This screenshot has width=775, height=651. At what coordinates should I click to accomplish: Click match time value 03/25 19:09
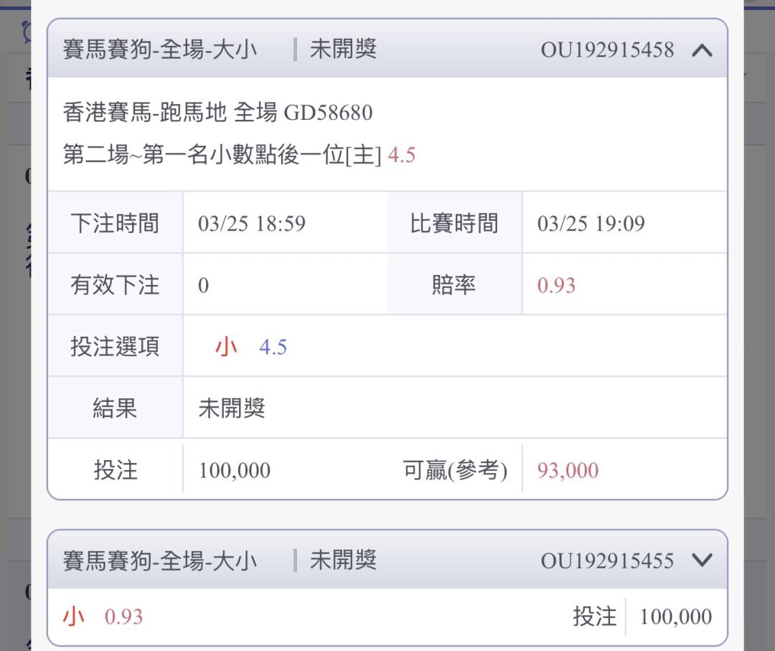pos(591,224)
